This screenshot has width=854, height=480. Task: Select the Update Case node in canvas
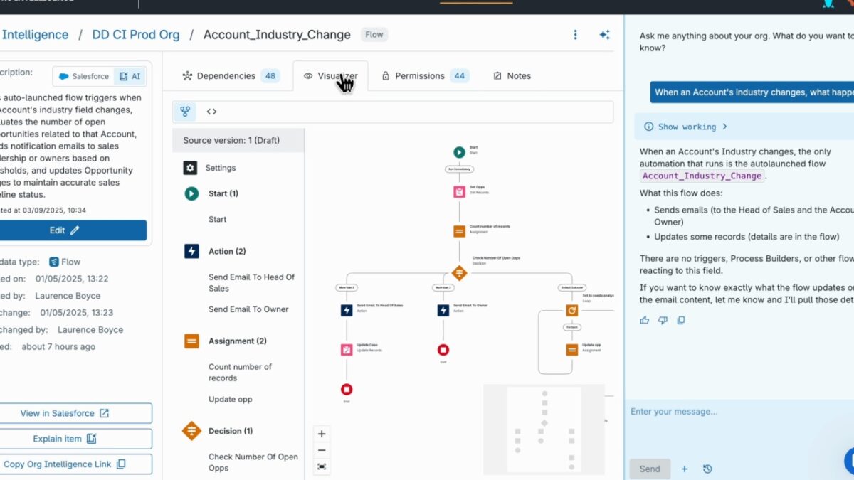tap(347, 350)
